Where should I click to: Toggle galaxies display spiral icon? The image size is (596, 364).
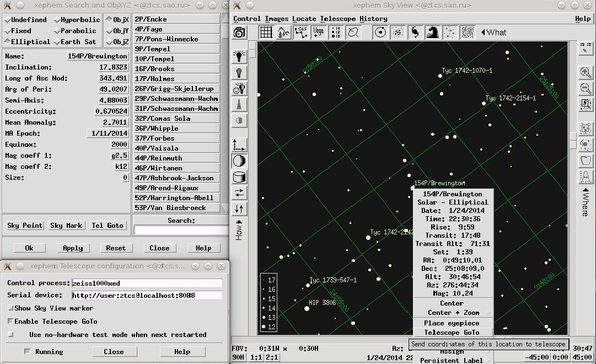click(415, 33)
